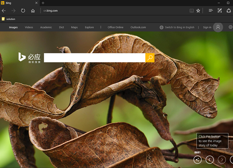Add the page to favorites with the star
This screenshot has width=233, height=168.
coord(198,11)
